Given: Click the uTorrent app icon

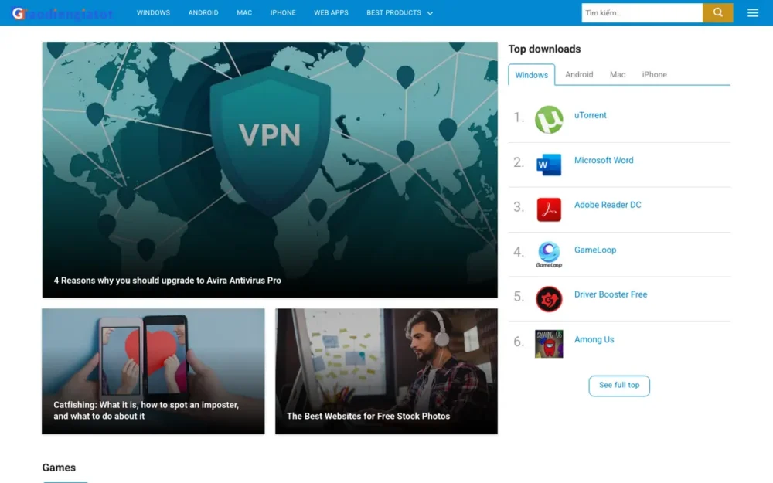Looking at the screenshot, I should click(x=549, y=120).
